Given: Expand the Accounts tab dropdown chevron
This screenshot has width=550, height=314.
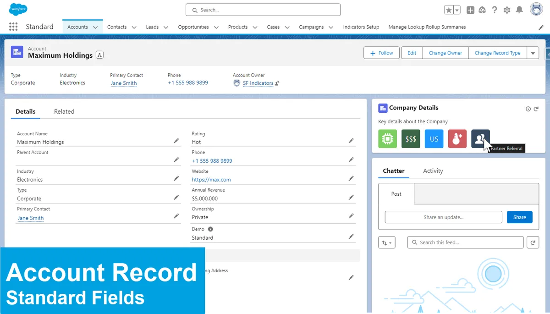Looking at the screenshot, I should (95, 28).
